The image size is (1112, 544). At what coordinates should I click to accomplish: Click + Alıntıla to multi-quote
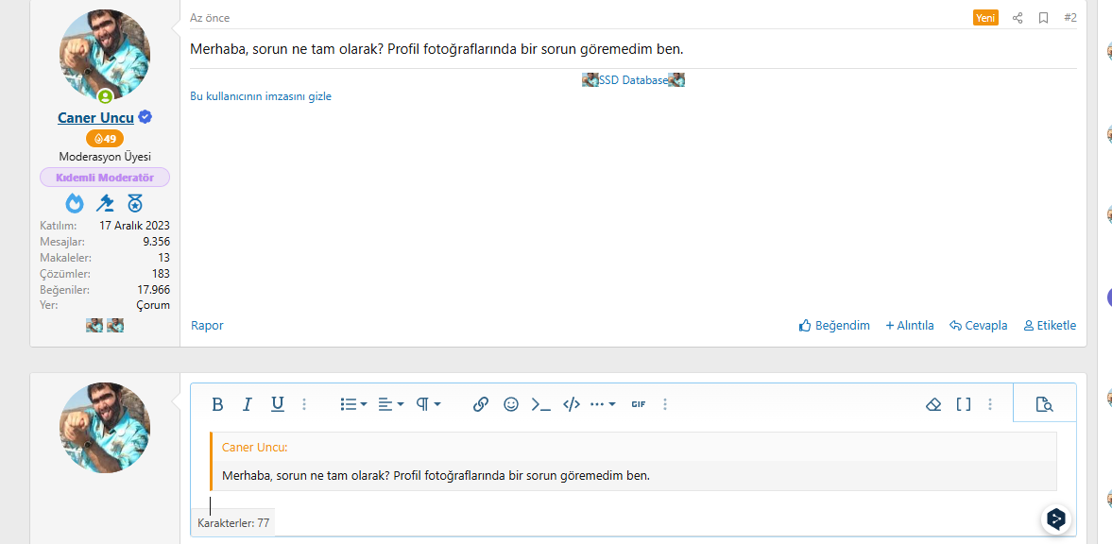pos(910,326)
